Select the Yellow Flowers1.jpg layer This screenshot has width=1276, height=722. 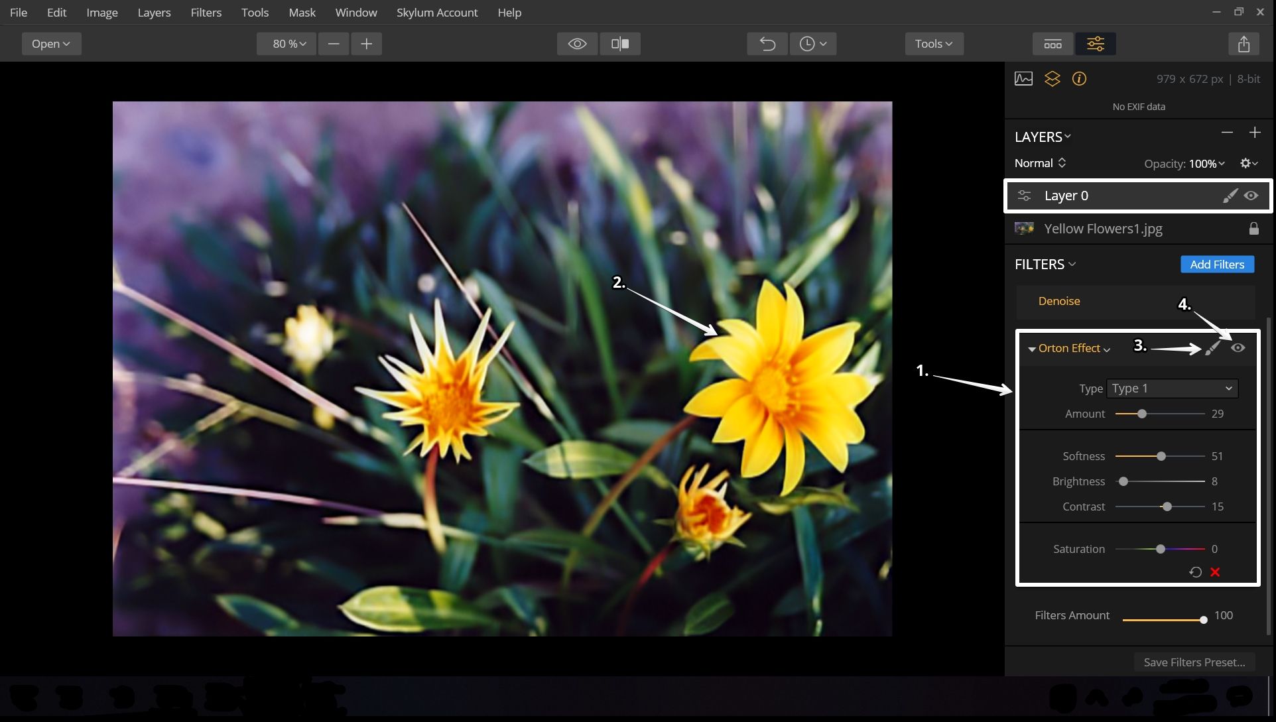pos(1138,229)
